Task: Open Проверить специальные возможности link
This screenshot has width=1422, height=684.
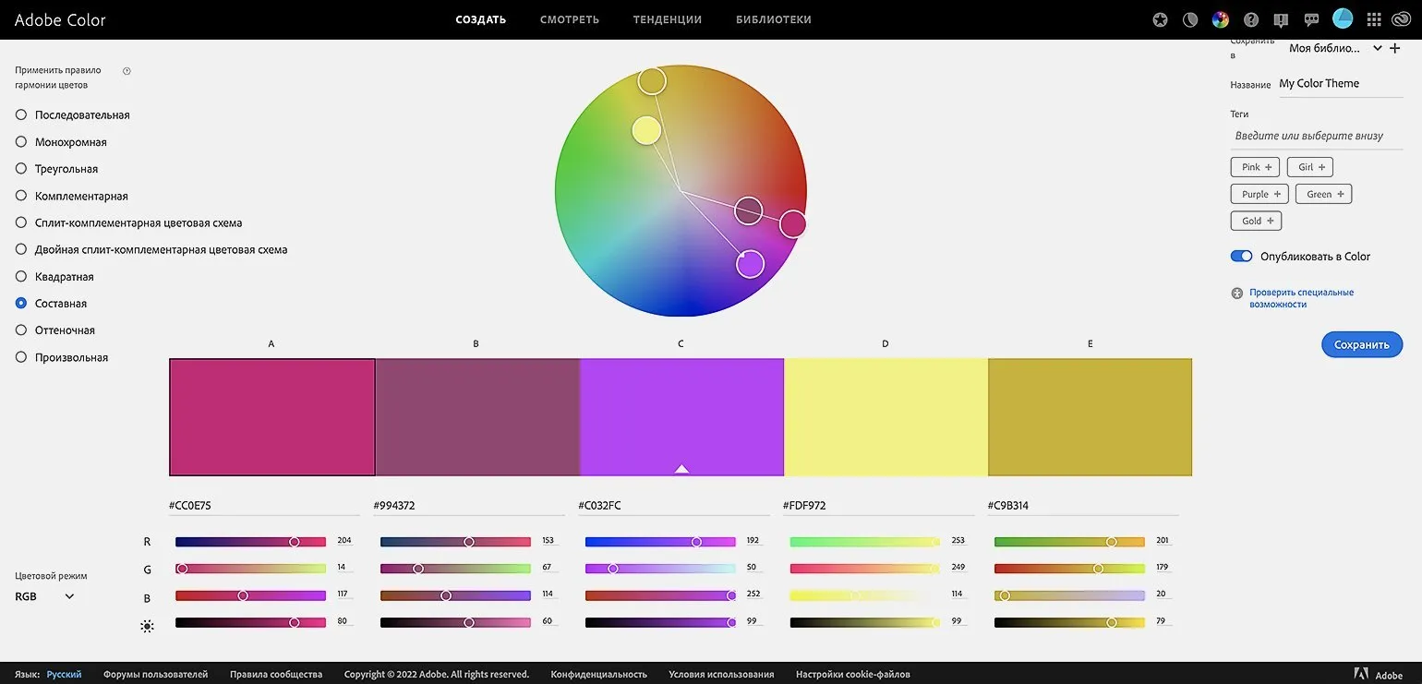Action: (1301, 298)
